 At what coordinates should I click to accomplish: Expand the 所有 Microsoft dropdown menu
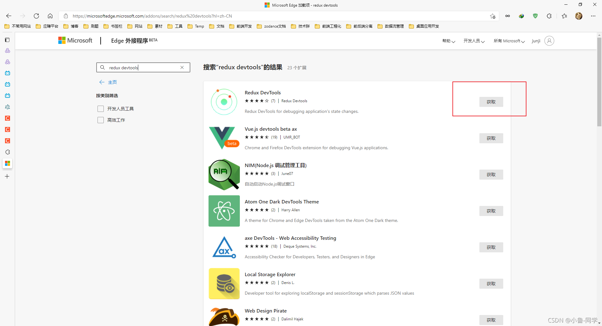click(509, 41)
